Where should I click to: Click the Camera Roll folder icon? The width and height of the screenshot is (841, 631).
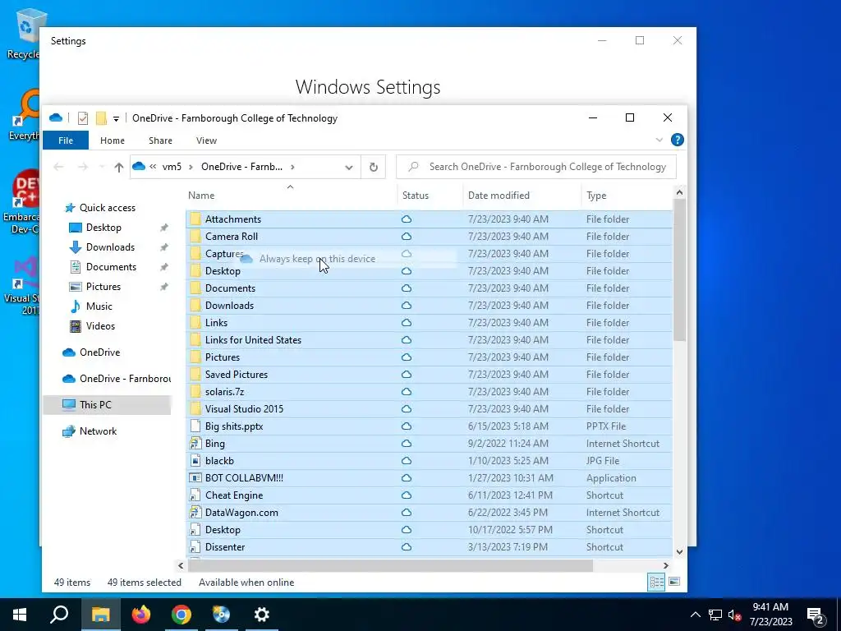(195, 236)
